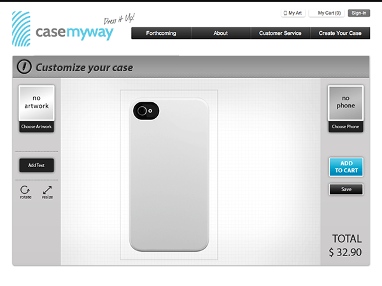Image resolution: width=382 pixels, height=286 pixels.
Task: Select Create Your Case in the navigation
Action: [x=340, y=33]
